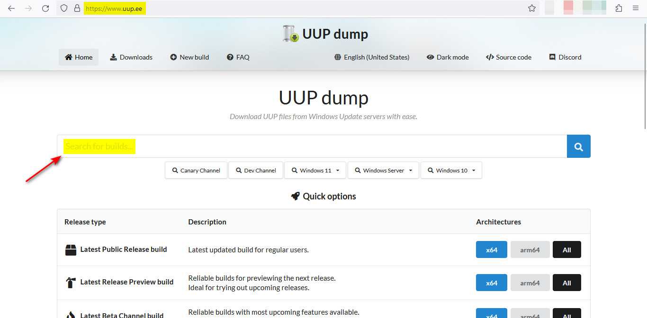Select arm64 for Latest Public Release build
The height and width of the screenshot is (318, 647).
(530, 250)
